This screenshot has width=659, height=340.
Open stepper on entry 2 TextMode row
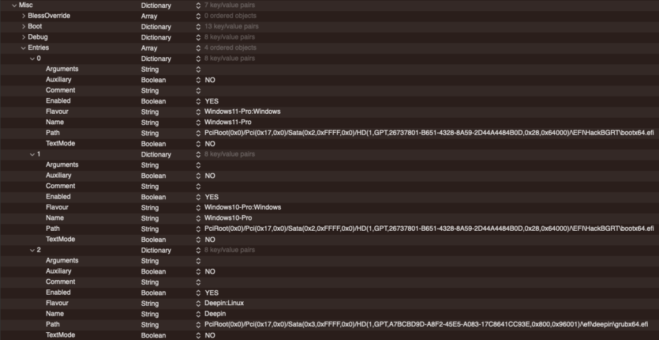198,335
